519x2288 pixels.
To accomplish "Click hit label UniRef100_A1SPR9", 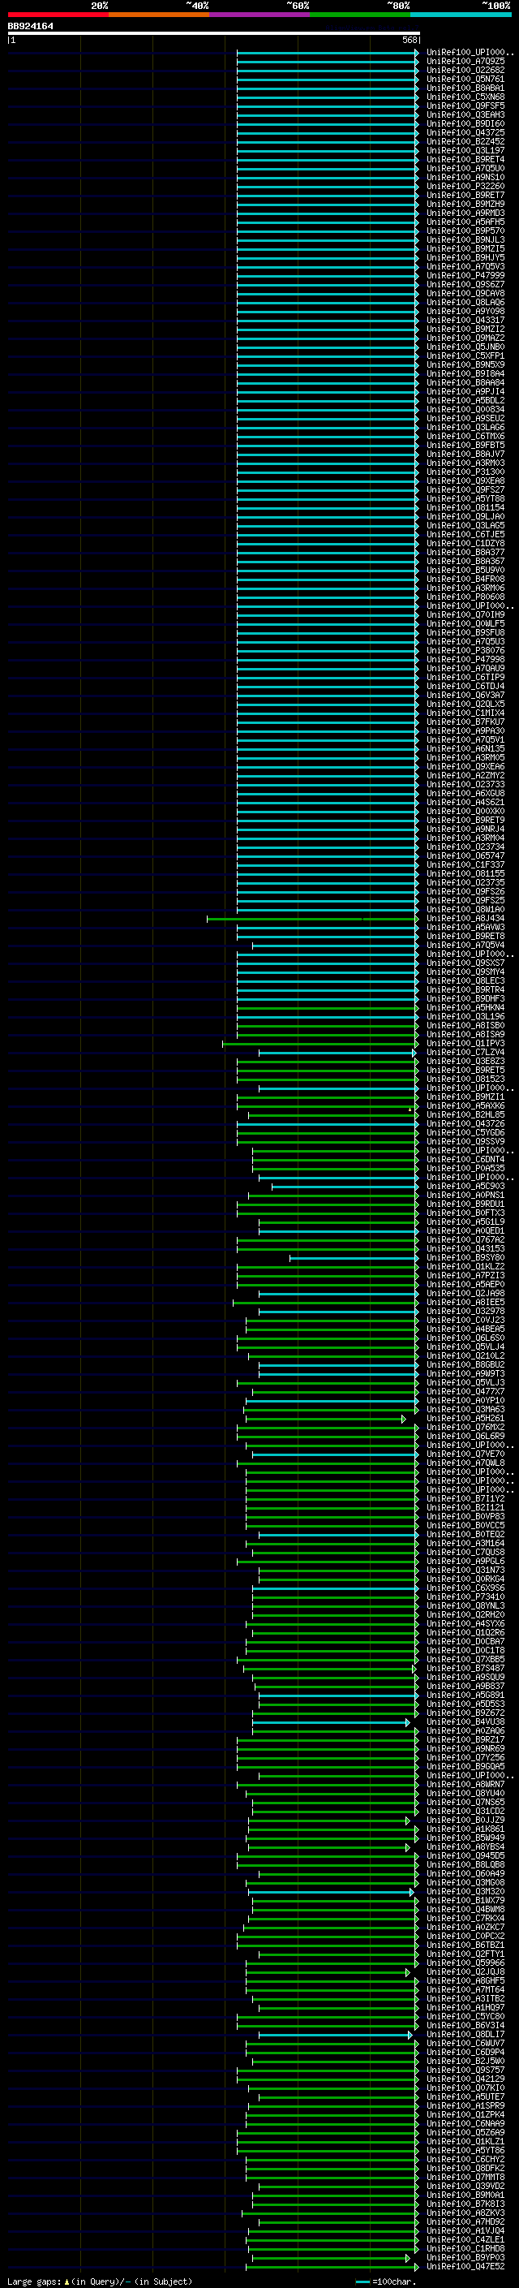I will coord(465,2106).
